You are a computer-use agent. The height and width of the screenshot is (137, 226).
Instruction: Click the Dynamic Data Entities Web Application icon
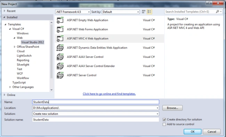click(60, 48)
